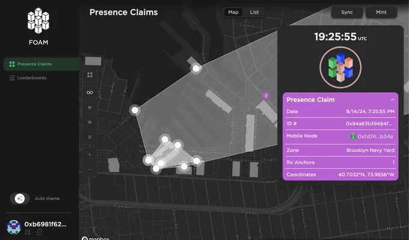Open Presence Claims in the sidebar
The image size is (409, 240).
tap(42, 64)
